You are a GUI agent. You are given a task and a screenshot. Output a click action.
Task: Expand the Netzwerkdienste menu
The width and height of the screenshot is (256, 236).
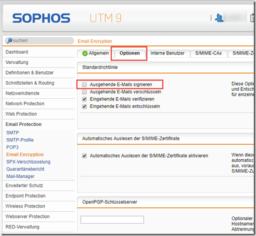click(39, 93)
